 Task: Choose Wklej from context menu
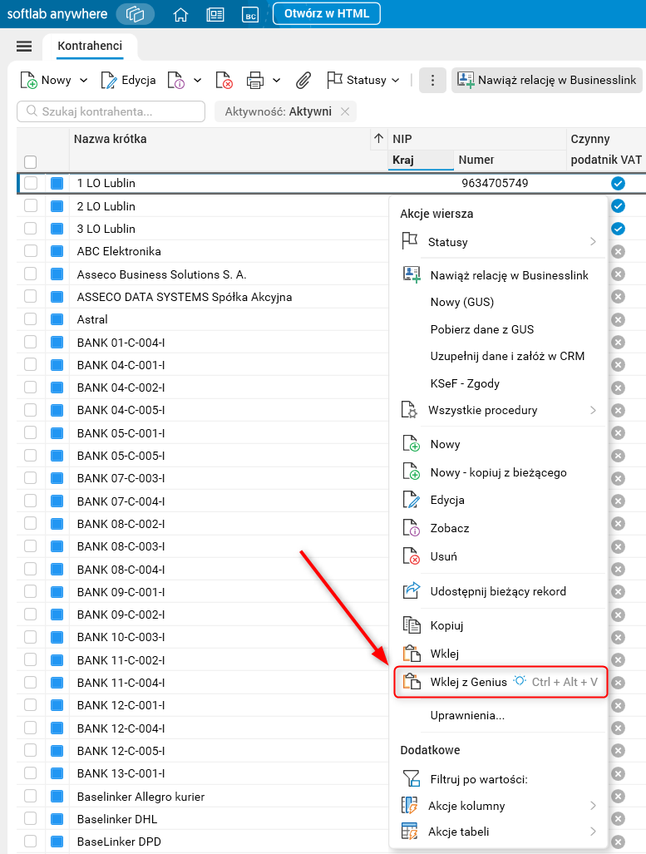point(498,653)
